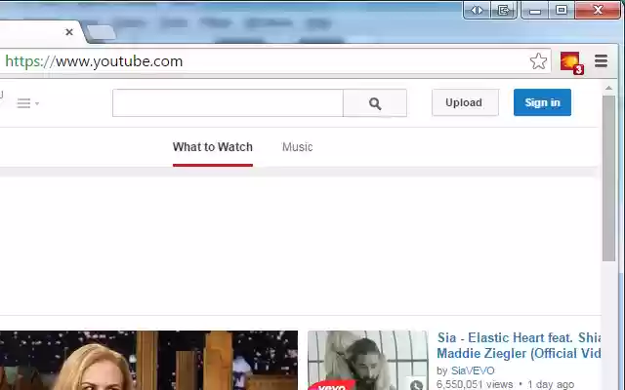Click the left-right arrows titlebar icon
625x390 pixels.
click(477, 10)
